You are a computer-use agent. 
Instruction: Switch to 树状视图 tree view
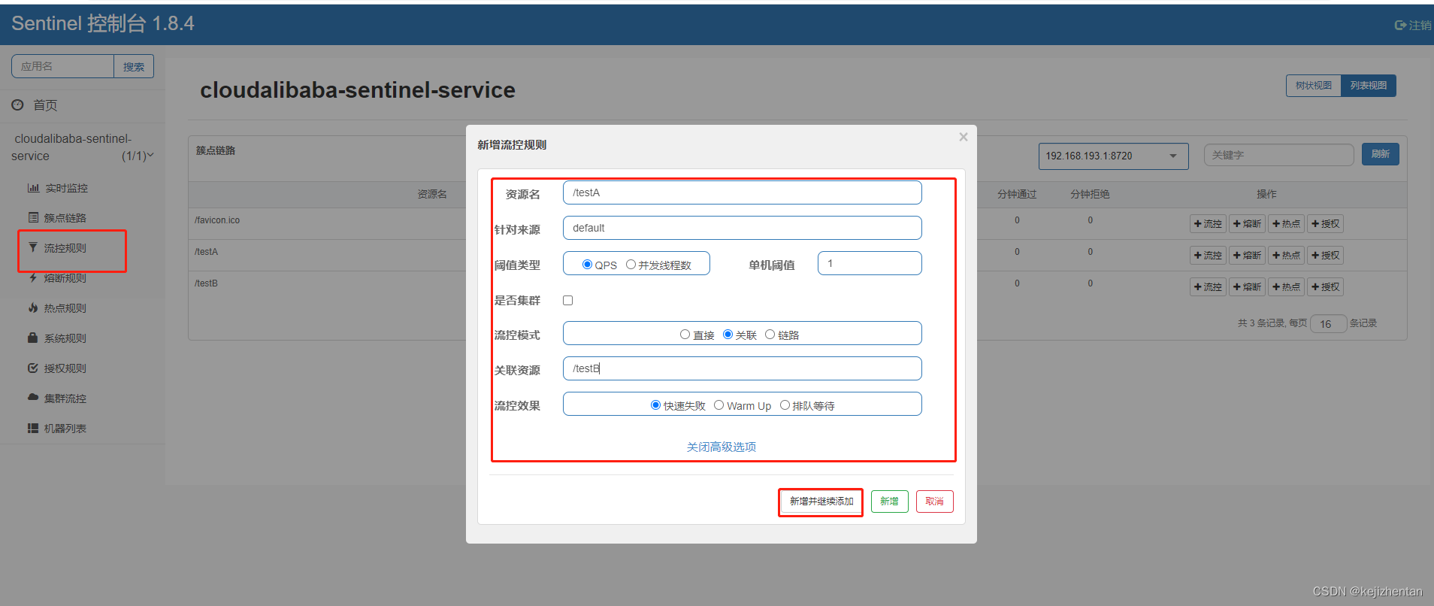[1313, 86]
